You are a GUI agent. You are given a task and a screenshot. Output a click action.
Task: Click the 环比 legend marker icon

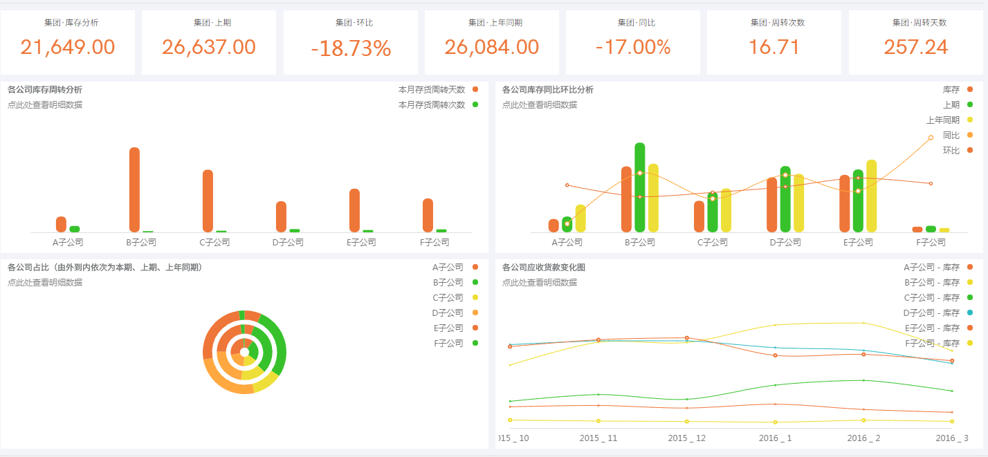[971, 150]
